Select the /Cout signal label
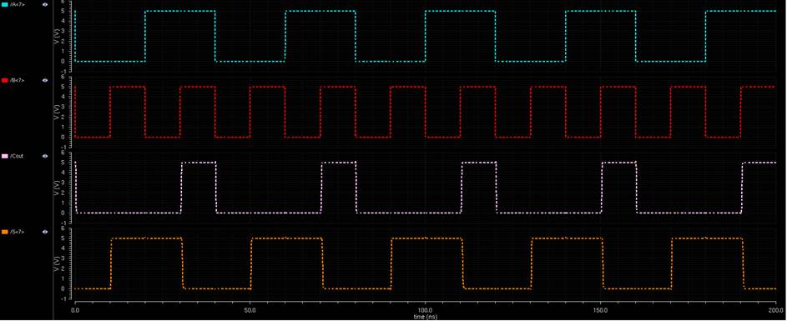 point(17,156)
